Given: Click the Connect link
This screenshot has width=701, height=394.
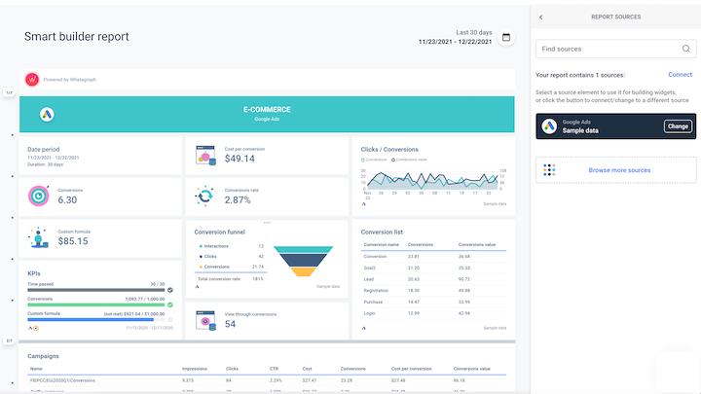Looking at the screenshot, I should (x=680, y=75).
